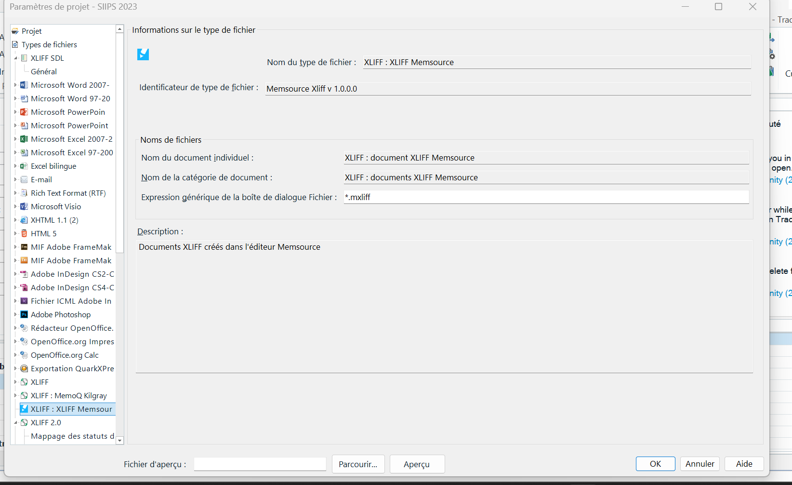Click the Excel bilingue icon
The image size is (792, 485).
coord(24,166)
